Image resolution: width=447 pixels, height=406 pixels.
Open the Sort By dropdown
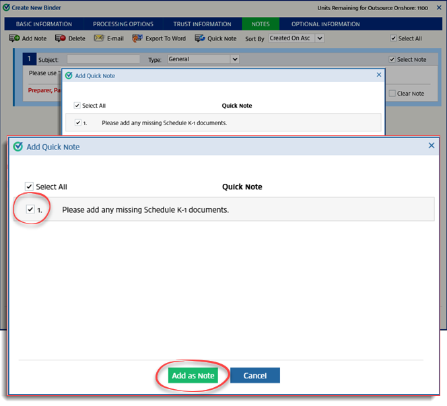tap(296, 38)
